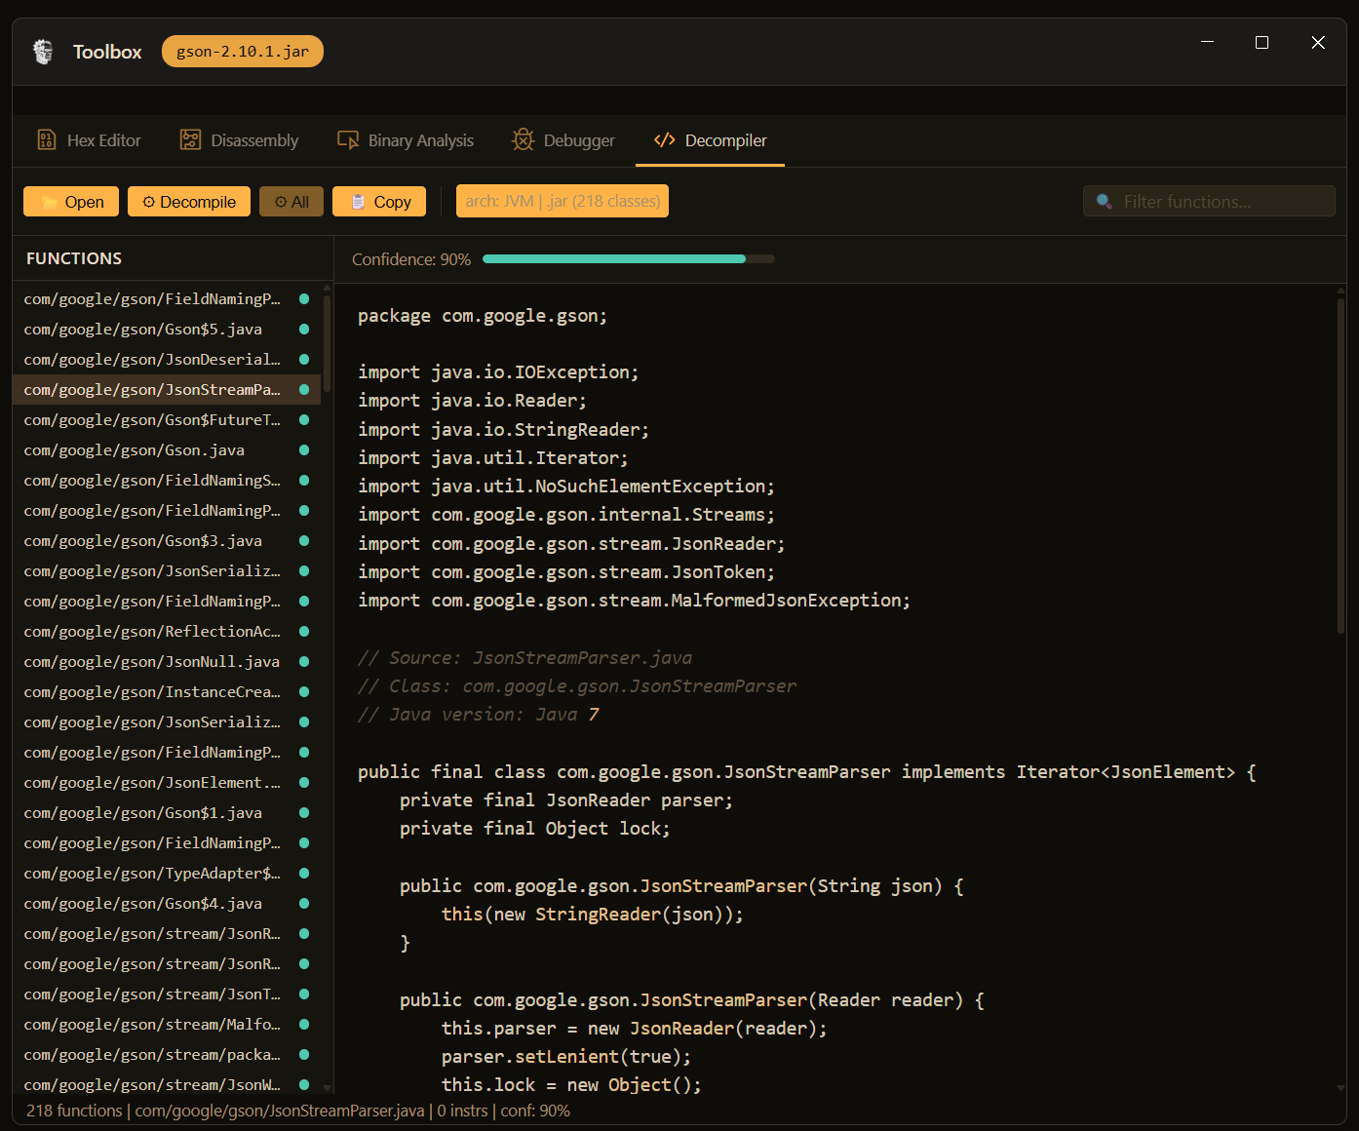Select com/google/gson/Gson$4.java entry
Screen dimensions: 1359x1131
(167, 904)
